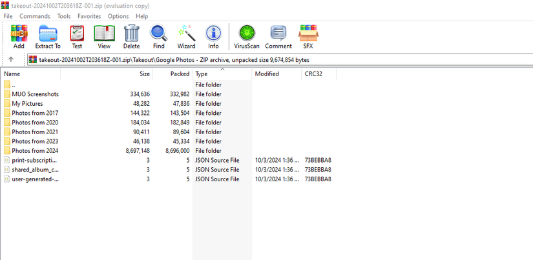Click the MUO Screenshots folder icon

pyautogui.click(x=7, y=94)
